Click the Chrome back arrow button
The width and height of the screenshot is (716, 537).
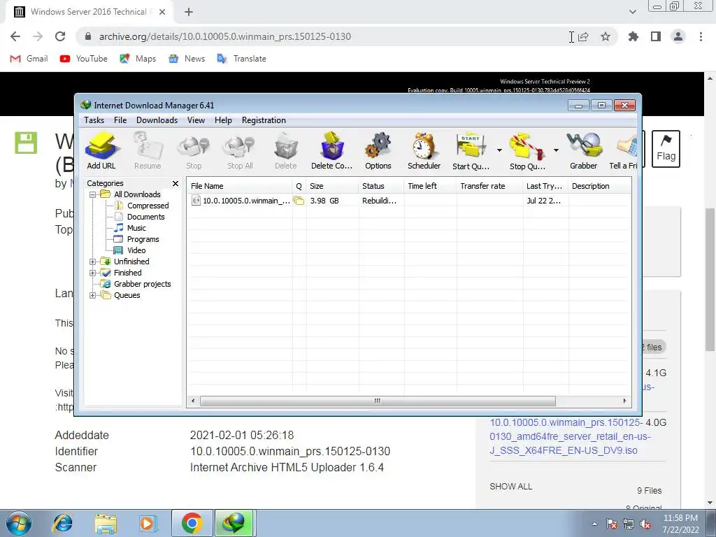(x=15, y=36)
